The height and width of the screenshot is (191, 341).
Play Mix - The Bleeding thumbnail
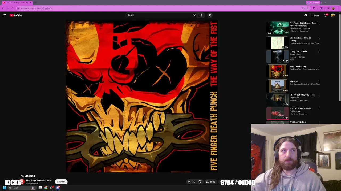tap(277, 71)
